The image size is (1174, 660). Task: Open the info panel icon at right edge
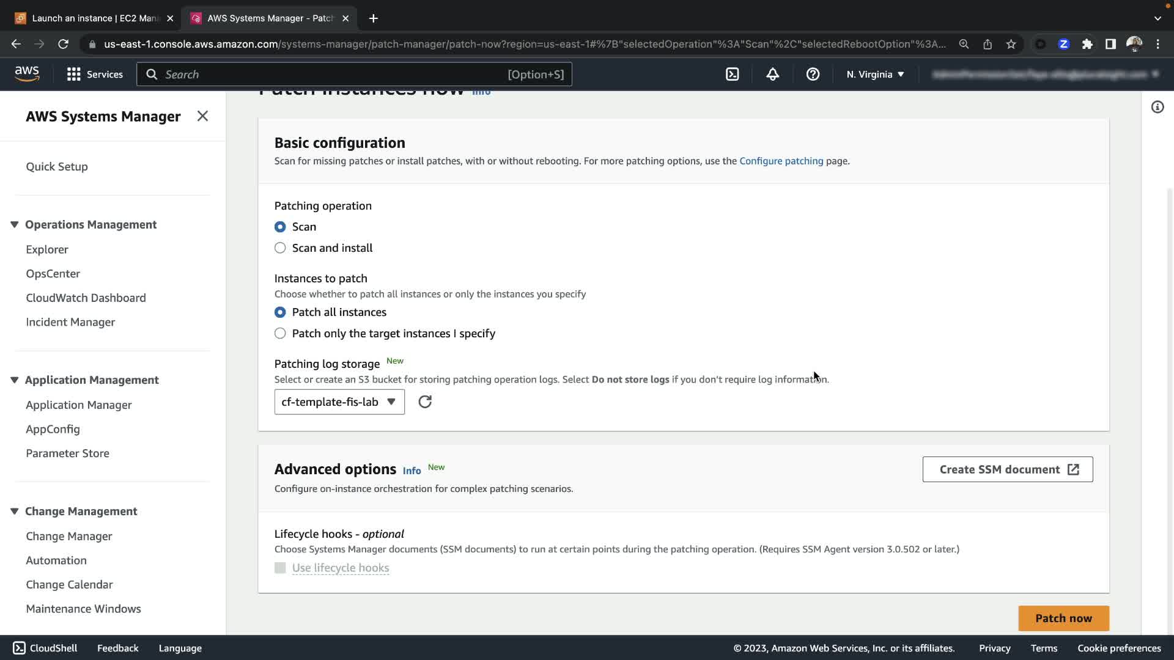point(1157,107)
